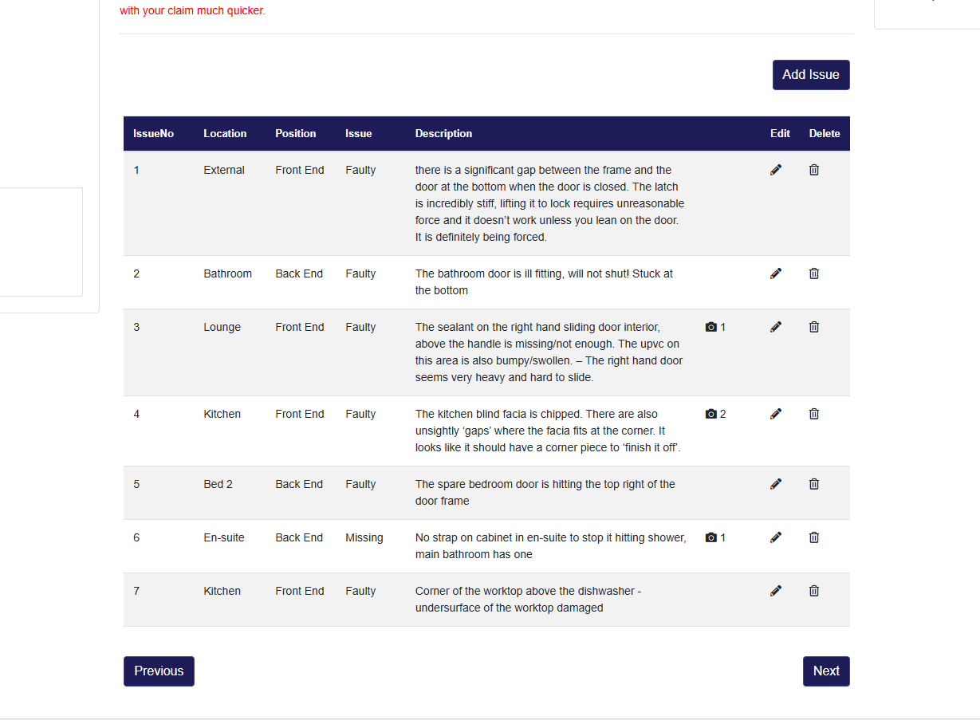Return with the Previous button

(159, 671)
